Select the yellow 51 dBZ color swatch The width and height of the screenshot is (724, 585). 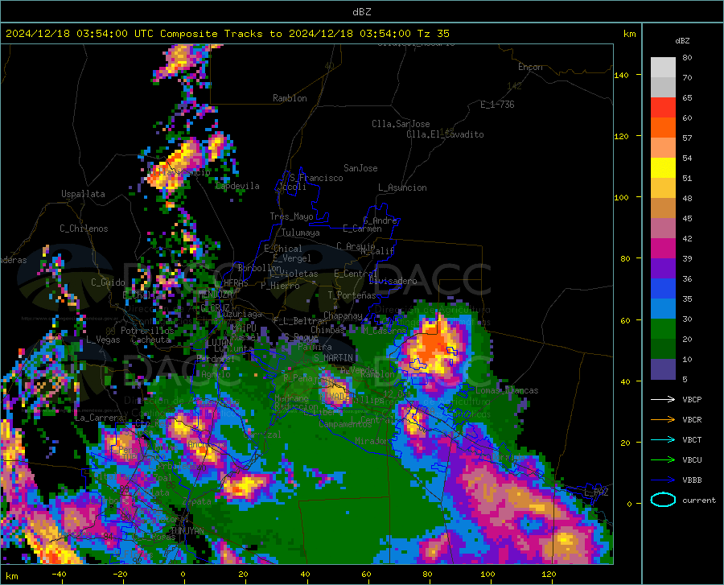[663, 168]
